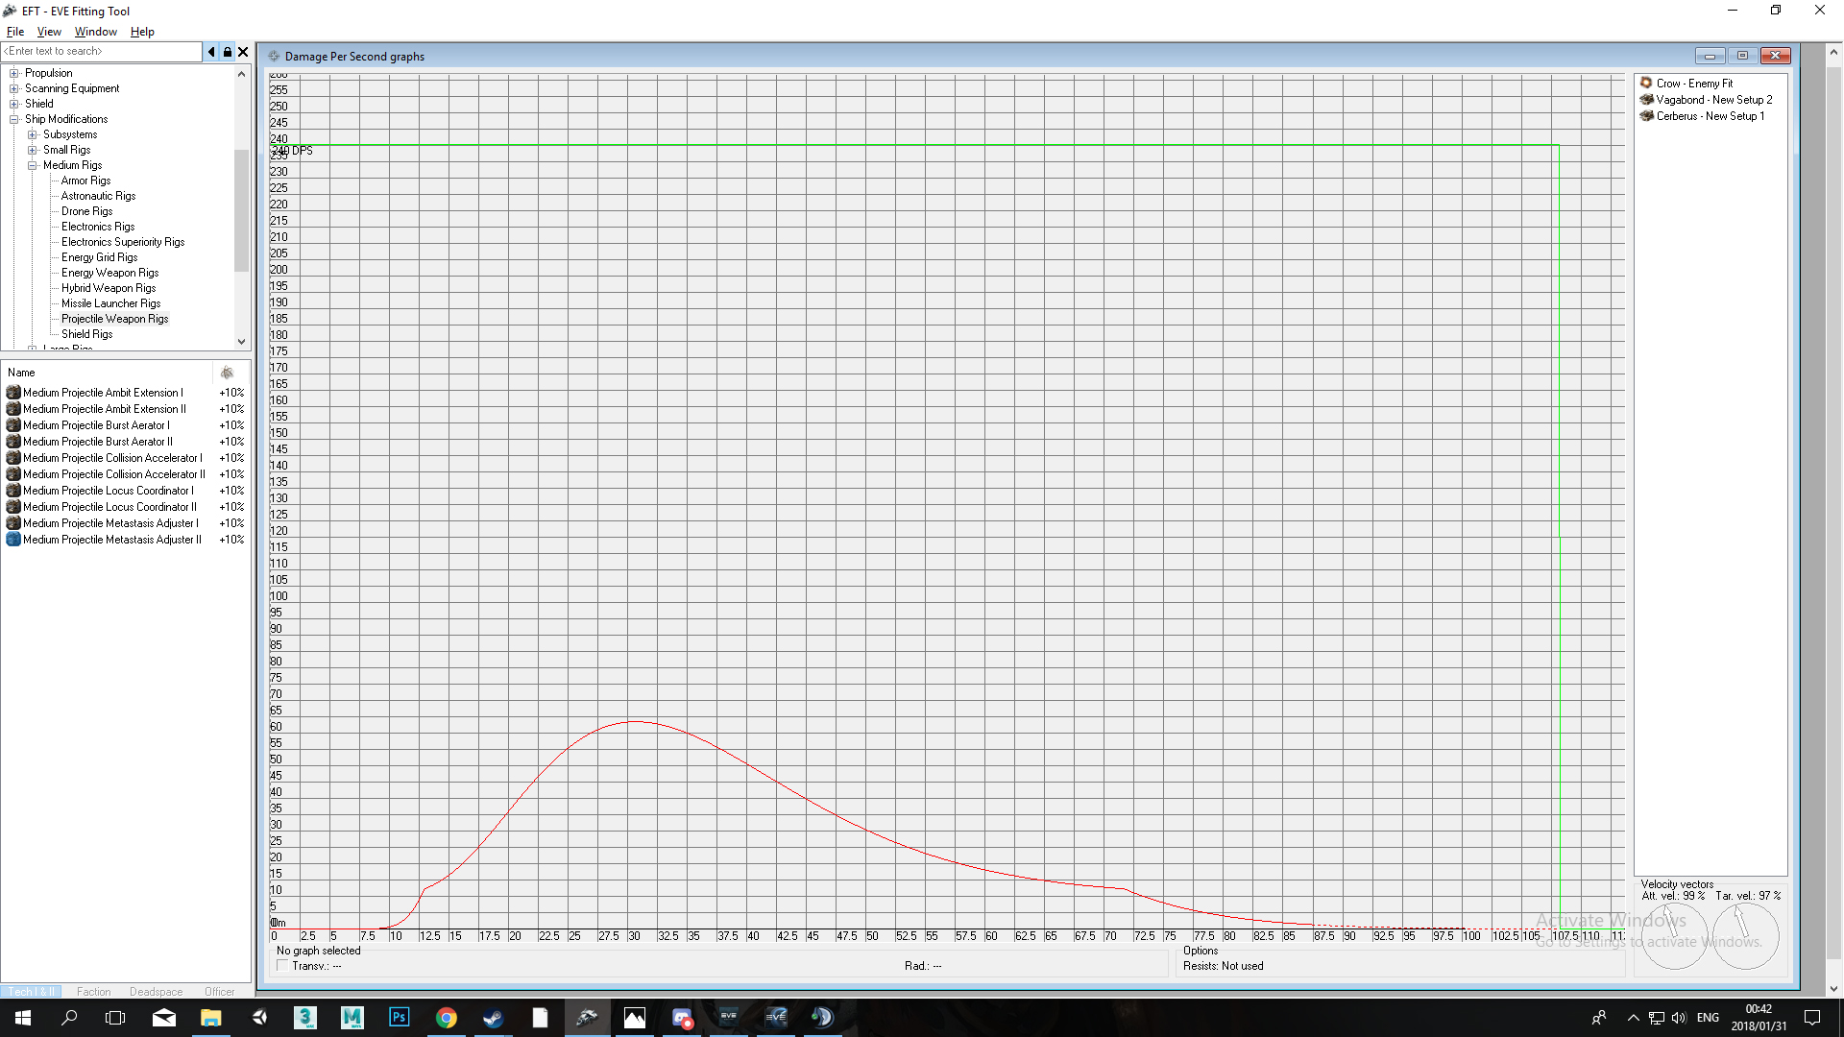Expand the Propulsion tree node
The width and height of the screenshot is (1844, 1037).
point(14,73)
